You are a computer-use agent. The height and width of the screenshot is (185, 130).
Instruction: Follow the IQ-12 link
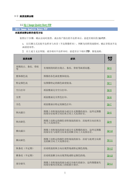tap(110, 149)
